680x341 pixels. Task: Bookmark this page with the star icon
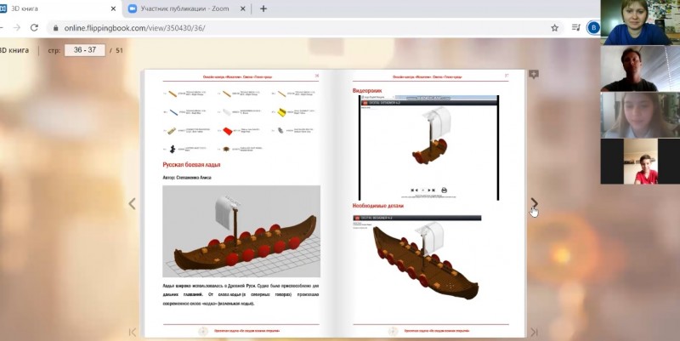click(x=553, y=27)
